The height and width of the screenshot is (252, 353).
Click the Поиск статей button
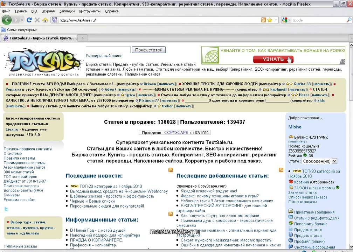click(148, 50)
